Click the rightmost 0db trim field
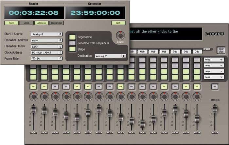229x145 pixels. coord(197,51)
